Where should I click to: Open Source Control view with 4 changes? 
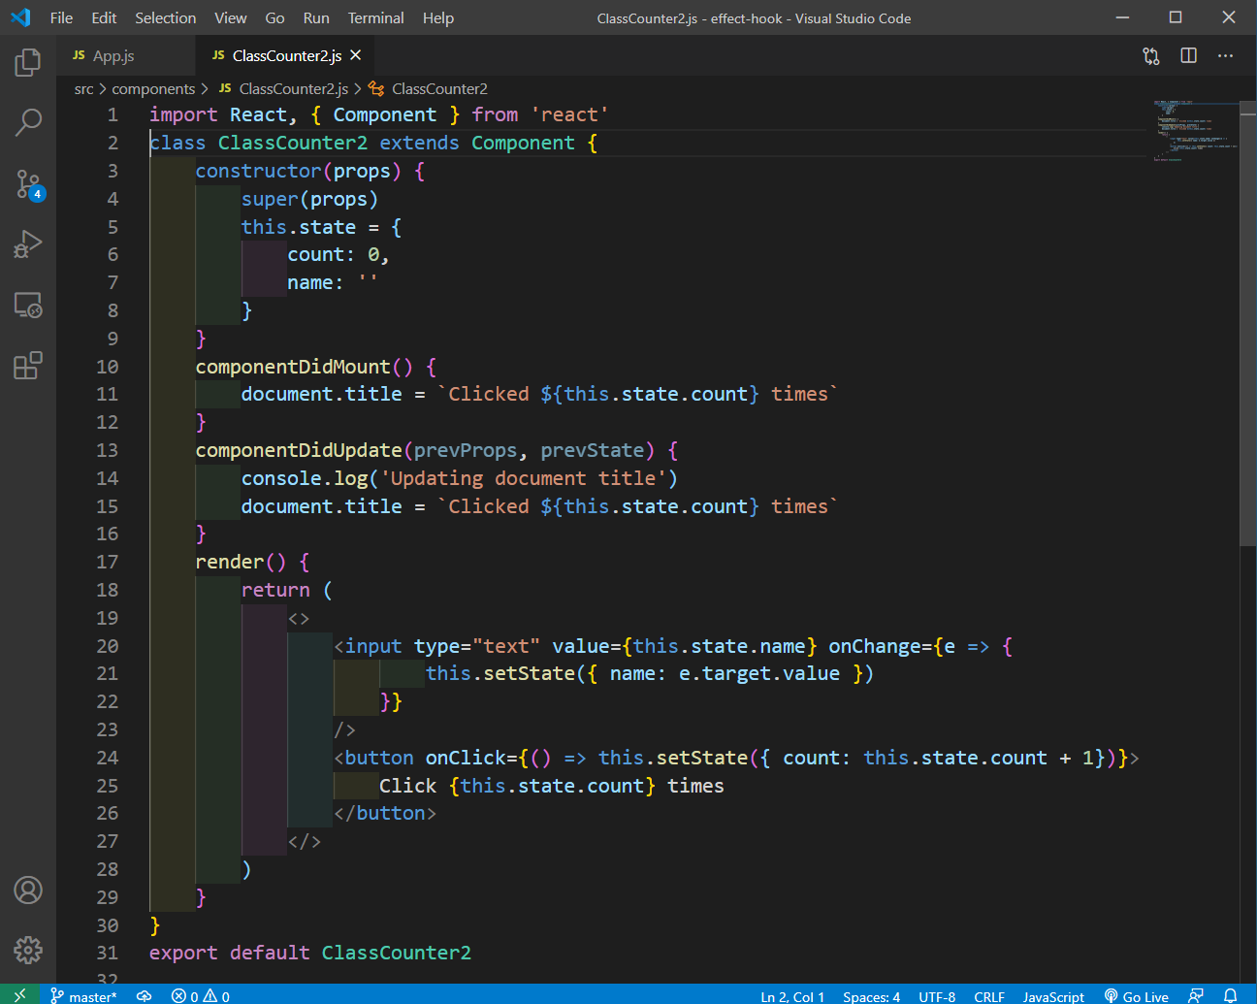pyautogui.click(x=28, y=183)
